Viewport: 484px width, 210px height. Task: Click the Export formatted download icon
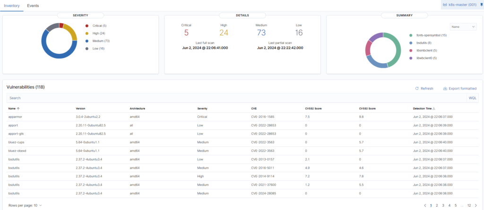pyautogui.click(x=445, y=88)
